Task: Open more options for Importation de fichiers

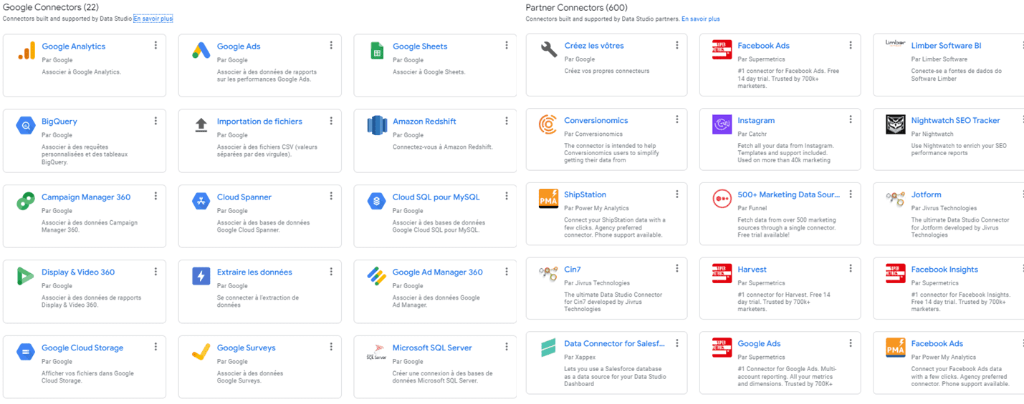Action: click(331, 121)
